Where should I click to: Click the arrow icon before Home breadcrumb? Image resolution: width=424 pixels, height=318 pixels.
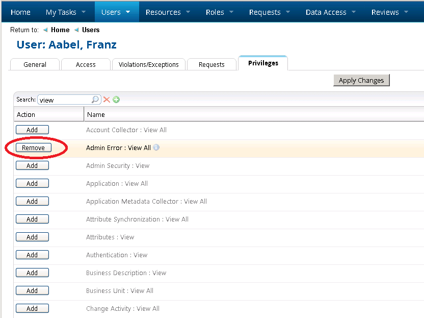pyautogui.click(x=45, y=30)
